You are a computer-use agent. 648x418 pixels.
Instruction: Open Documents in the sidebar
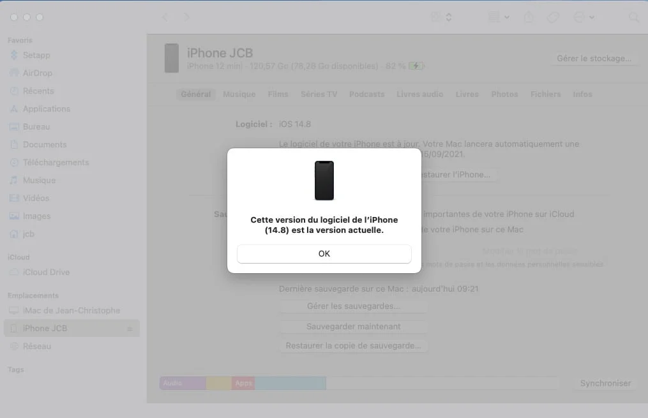click(45, 145)
